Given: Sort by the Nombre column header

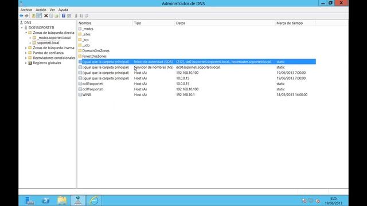Looking at the screenshot, I should [104, 23].
